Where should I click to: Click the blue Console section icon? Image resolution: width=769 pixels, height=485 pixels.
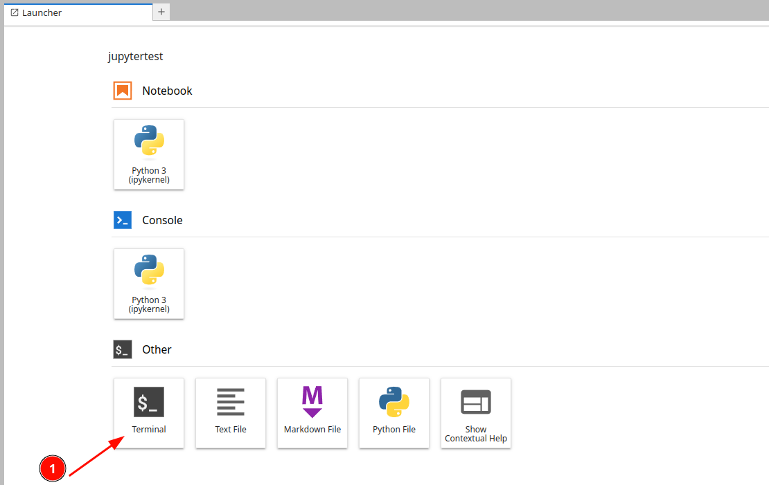(x=123, y=220)
